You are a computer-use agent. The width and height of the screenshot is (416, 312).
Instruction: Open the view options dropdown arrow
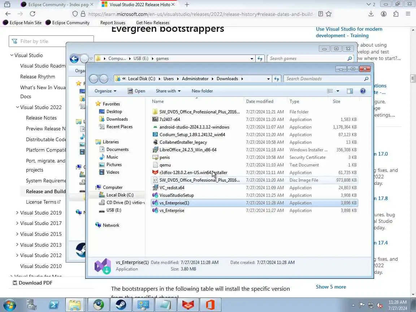coord(338,91)
